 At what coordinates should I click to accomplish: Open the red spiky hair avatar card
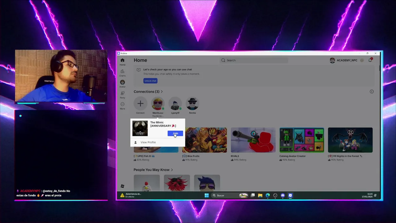[177, 183]
